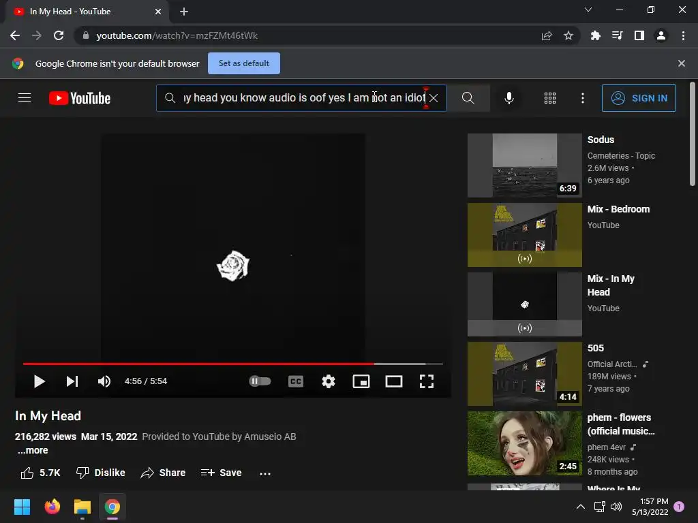Open Chrome extensions puzzle icon
Screen dimensions: 698x523
[595, 35]
